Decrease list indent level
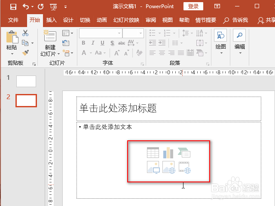Viewport: 275px width, 206px height. point(153,43)
